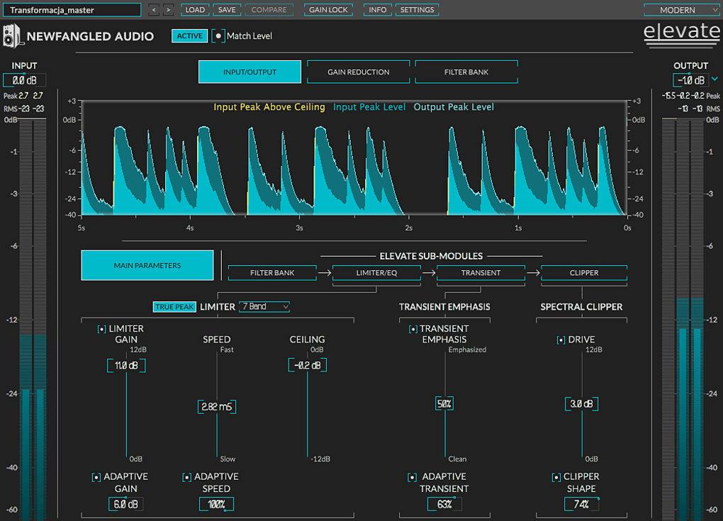Toggle the Transient Emphasis enable bracket
Viewport: 723px width, 521px height.
click(413, 329)
